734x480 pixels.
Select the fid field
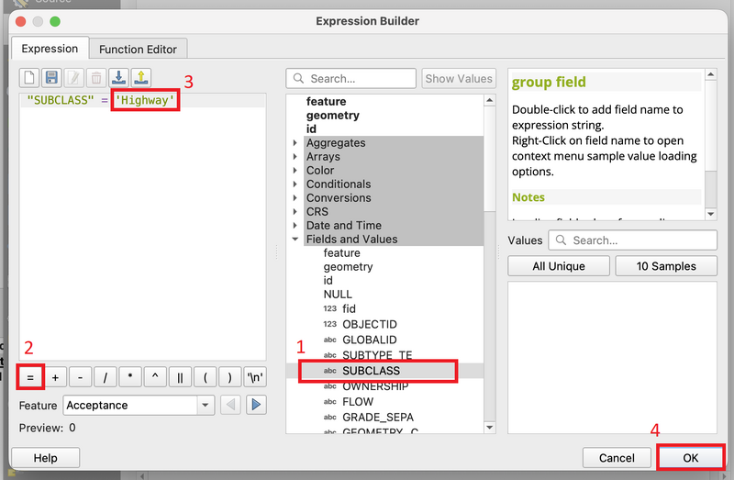[x=339, y=308]
